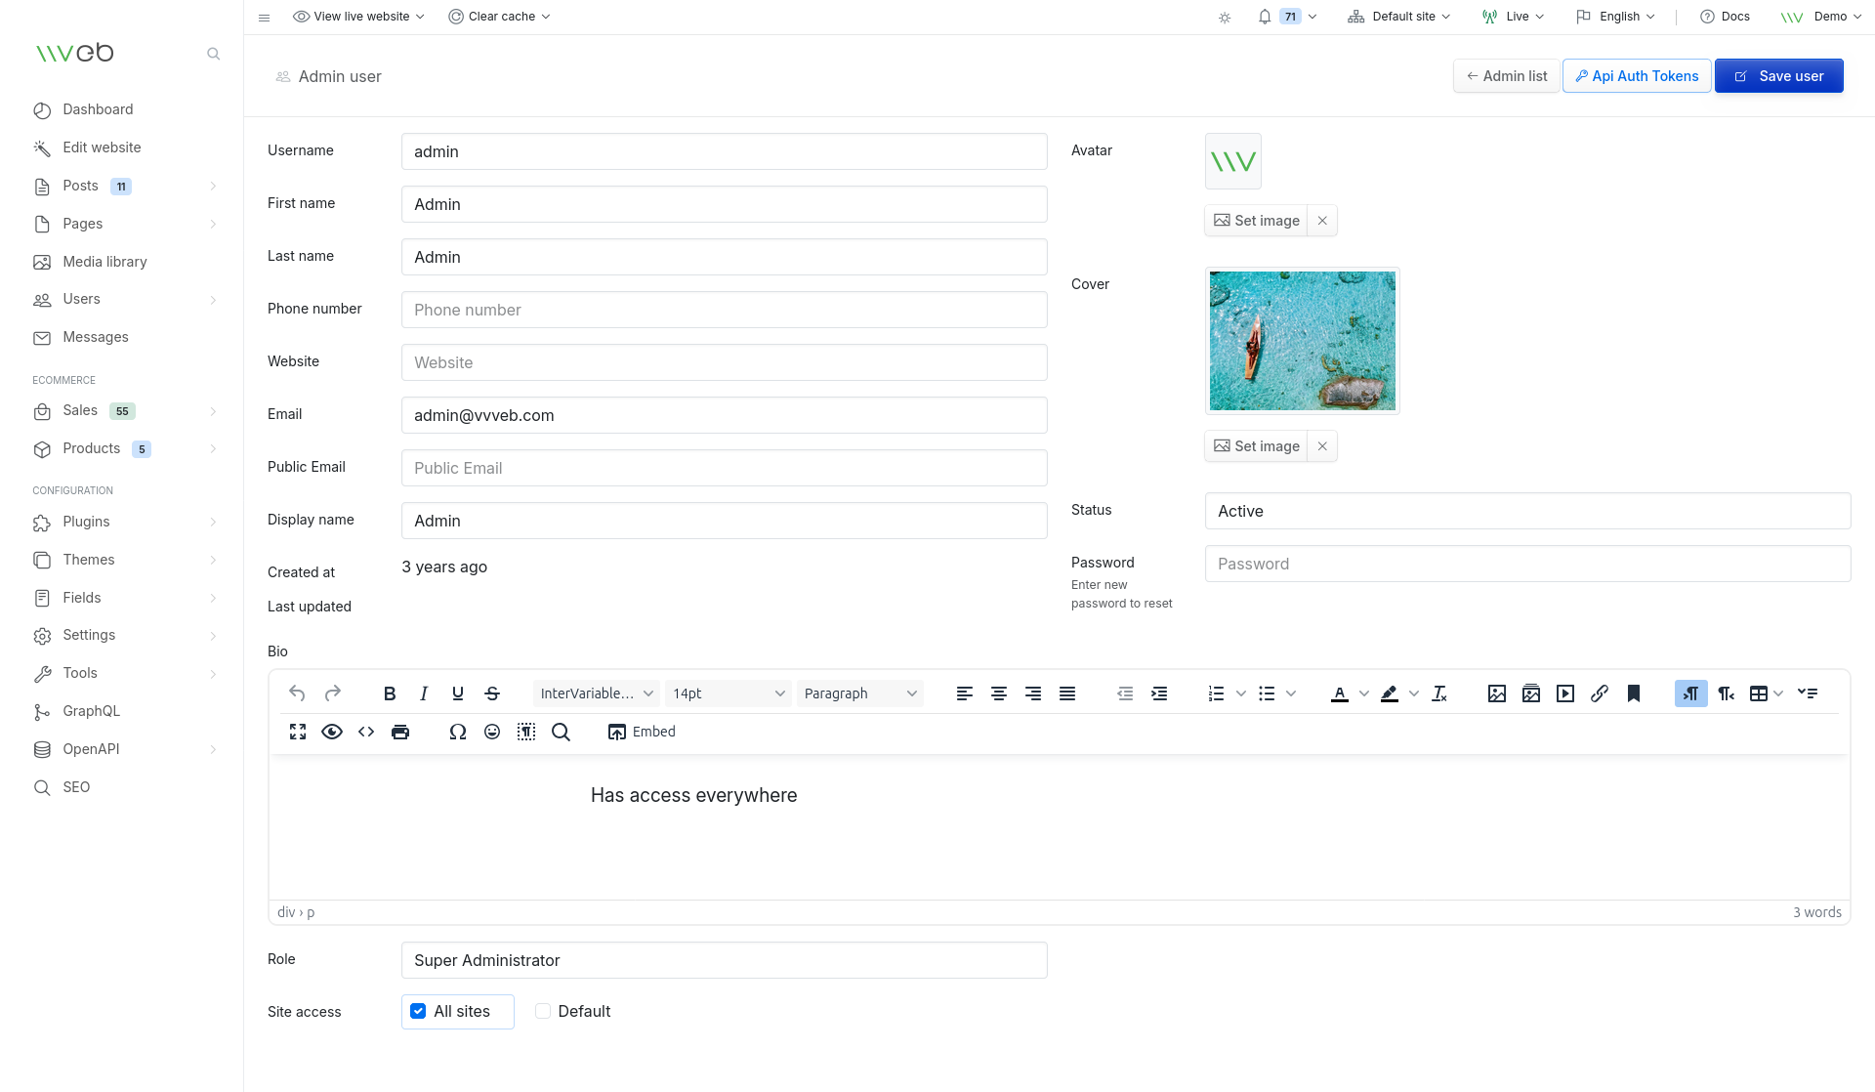
Task: Click the print icon in editor
Action: click(400, 732)
